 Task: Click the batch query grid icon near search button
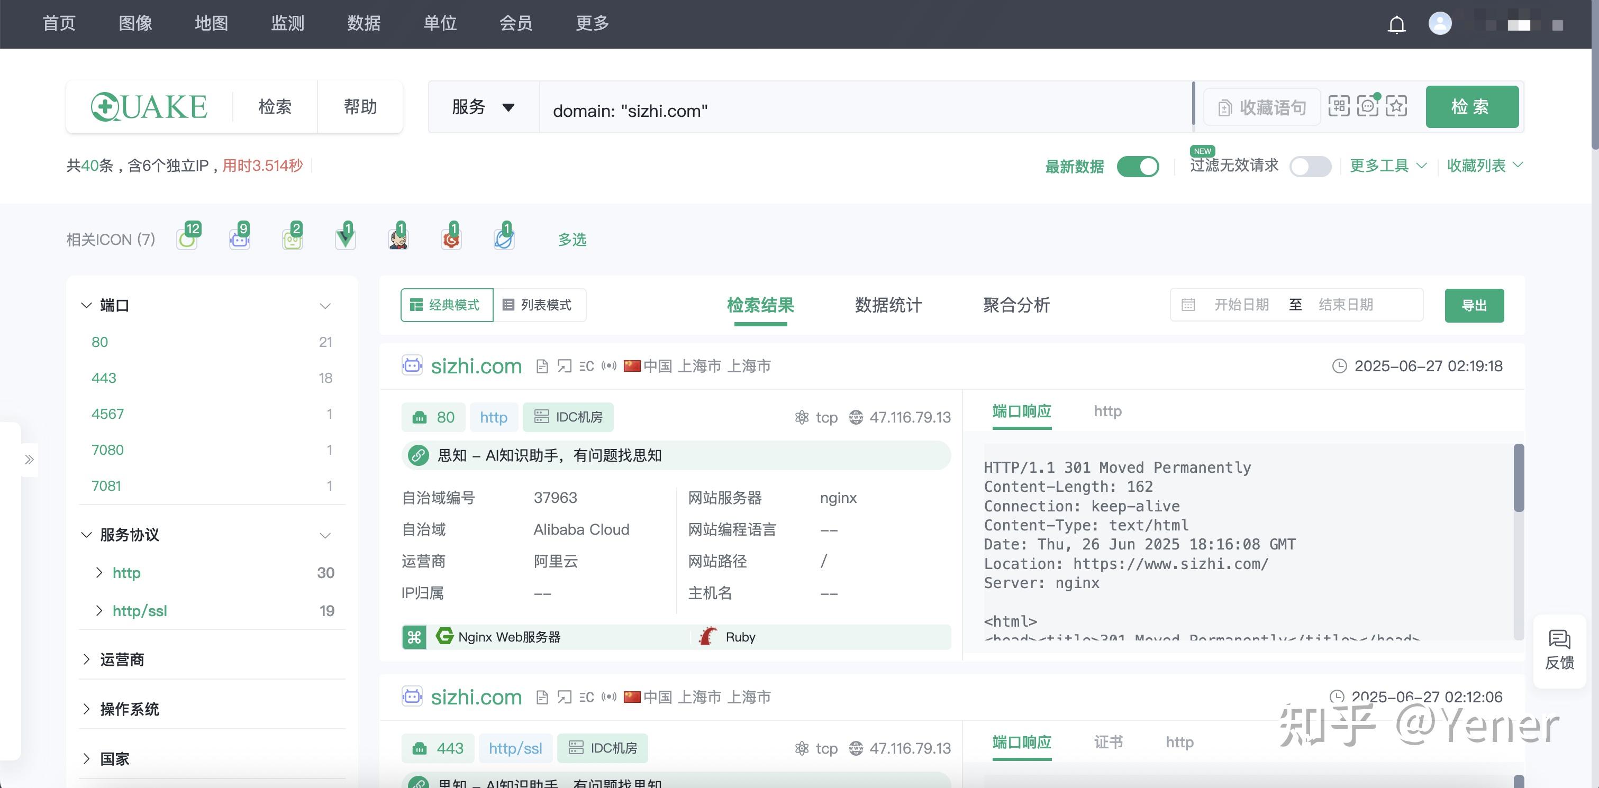pos(1339,106)
